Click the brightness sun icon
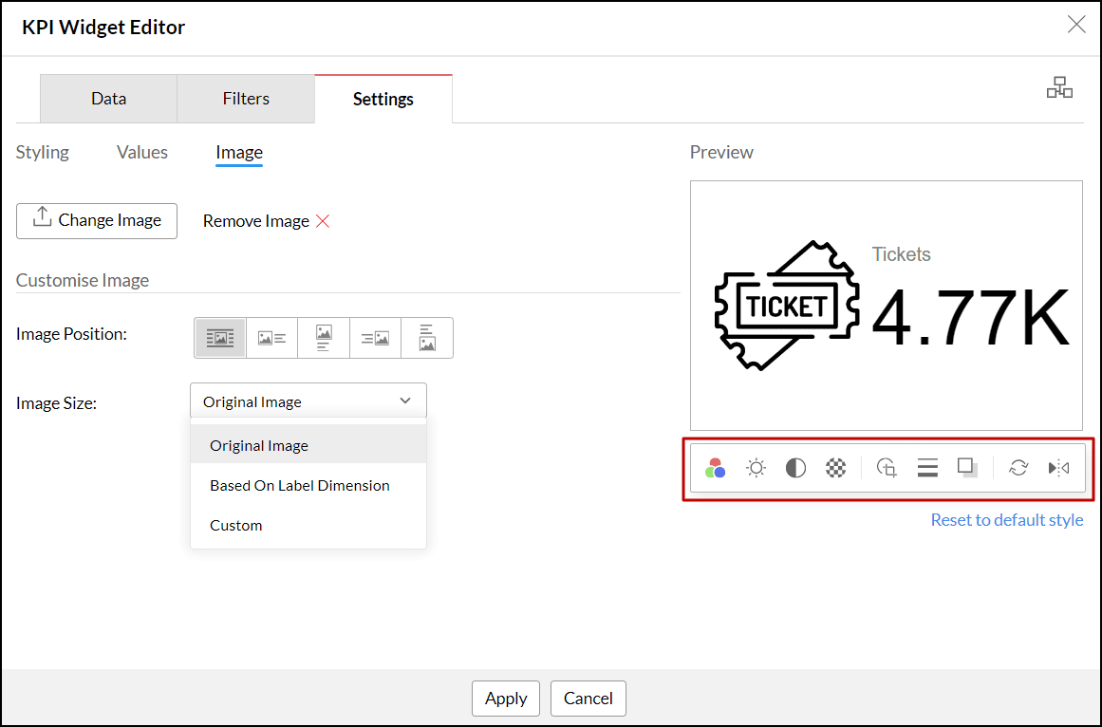 pyautogui.click(x=756, y=468)
